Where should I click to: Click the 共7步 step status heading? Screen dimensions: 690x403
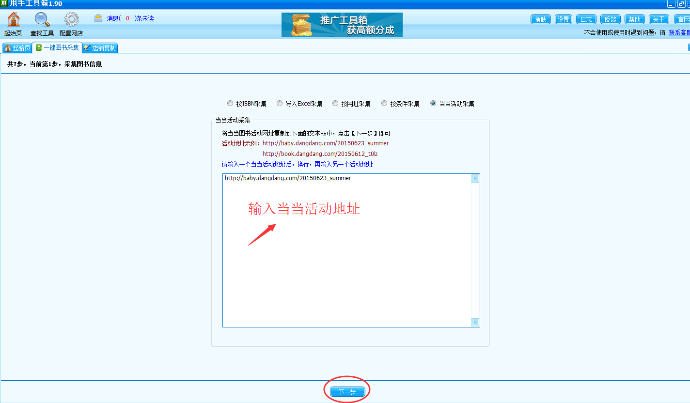coord(55,64)
